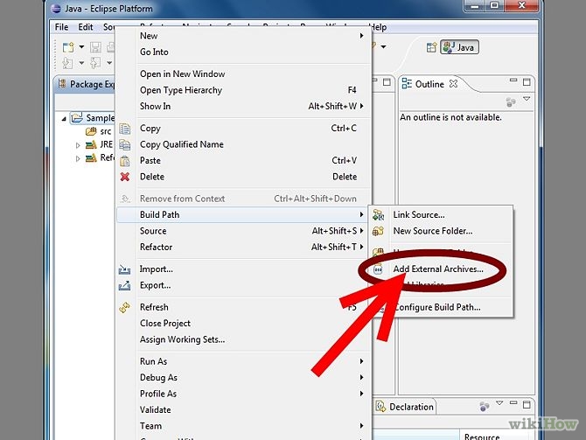This screenshot has height=440, width=586.
Task: Click the Open Perspective icon
Action: 431,47
